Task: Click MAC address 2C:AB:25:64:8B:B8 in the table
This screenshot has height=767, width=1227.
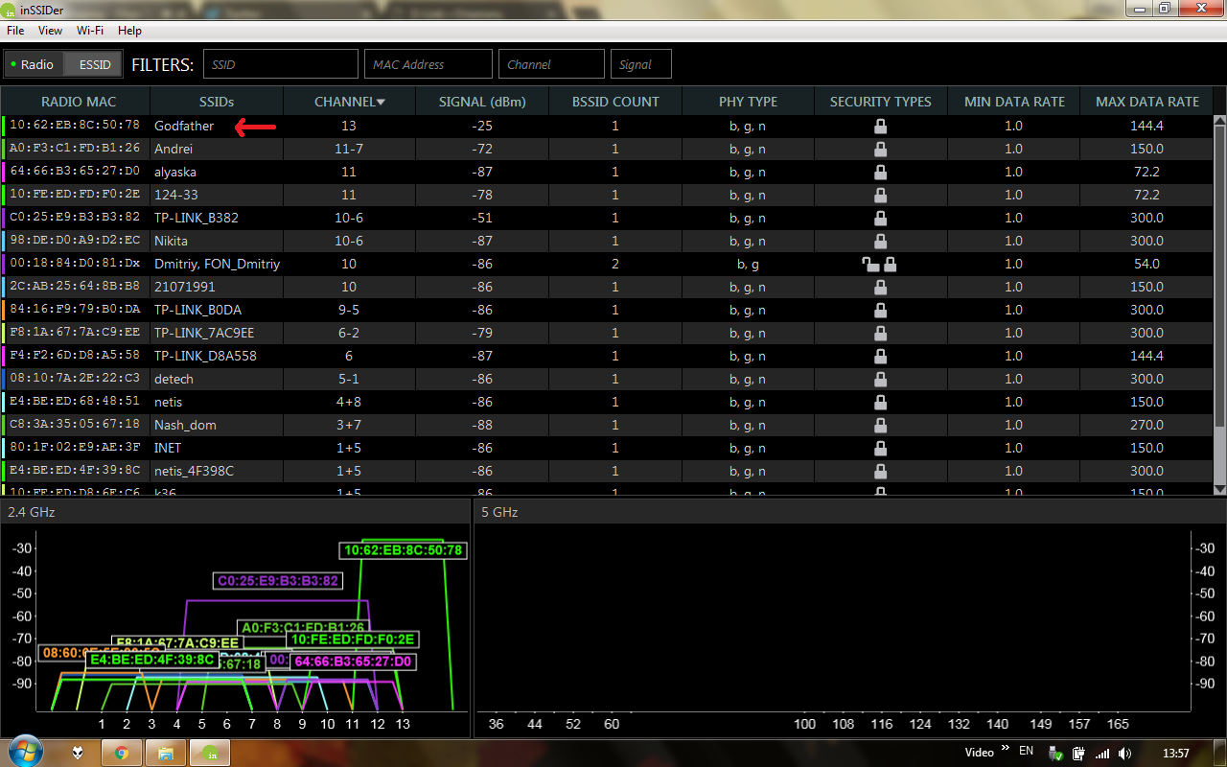Action: (75, 287)
